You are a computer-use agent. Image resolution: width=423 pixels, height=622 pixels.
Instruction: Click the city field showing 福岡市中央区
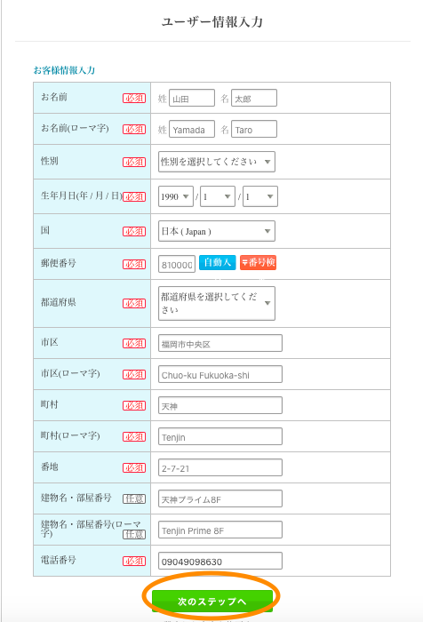220,343
